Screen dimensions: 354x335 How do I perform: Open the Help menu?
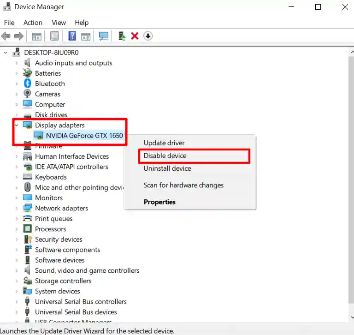tap(82, 23)
